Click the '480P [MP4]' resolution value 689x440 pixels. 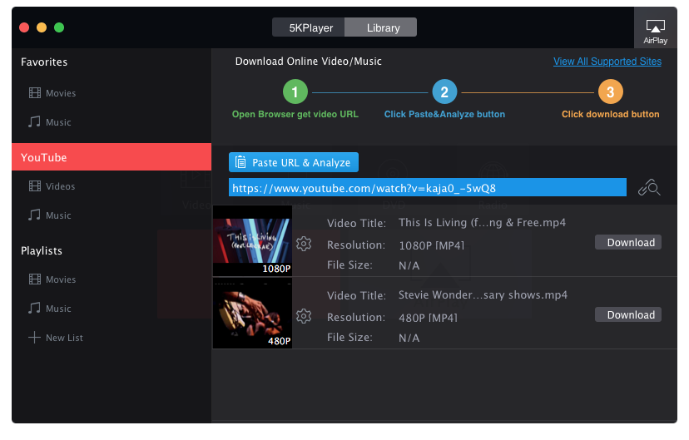tap(428, 318)
